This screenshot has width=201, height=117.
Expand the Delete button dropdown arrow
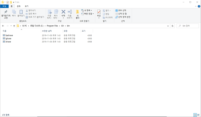(x=63, y=18)
